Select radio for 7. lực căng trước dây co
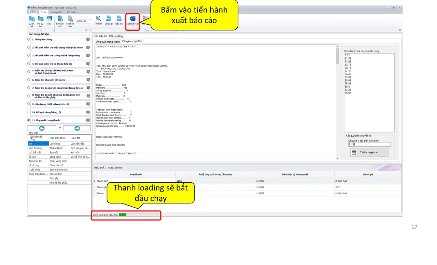Image resolution: width=437 pixels, height=265 pixels. tap(29, 88)
